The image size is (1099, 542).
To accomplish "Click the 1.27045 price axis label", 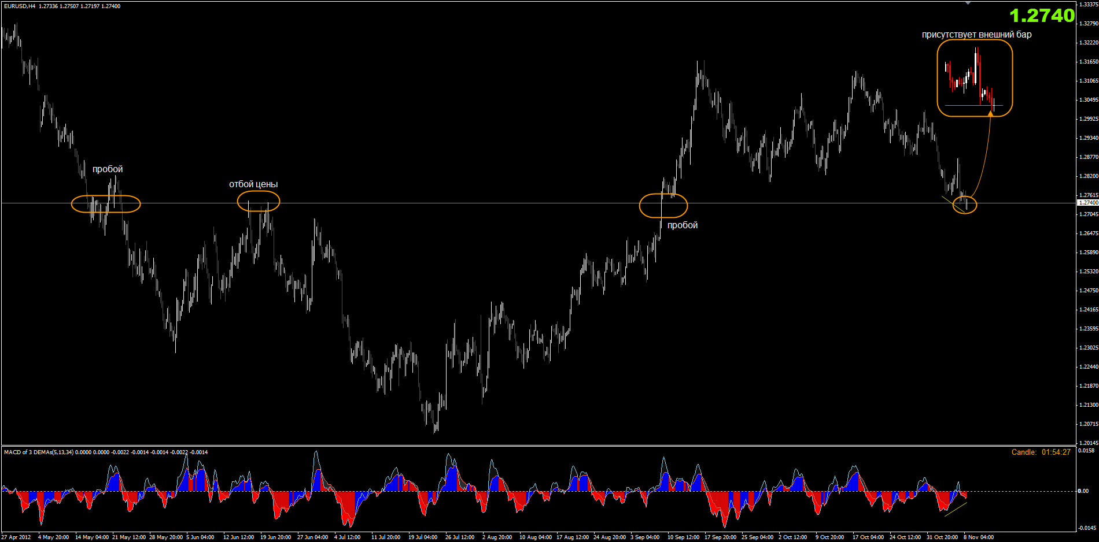I will (1089, 214).
